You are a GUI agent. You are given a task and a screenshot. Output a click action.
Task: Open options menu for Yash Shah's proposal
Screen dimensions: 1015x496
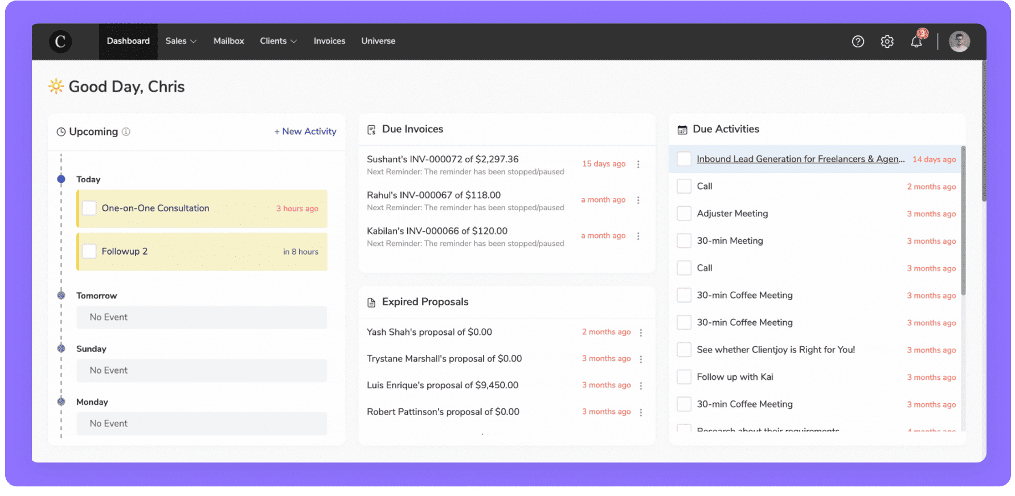[641, 333]
